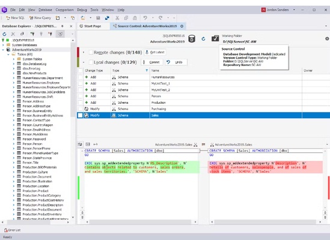The height and width of the screenshot is (240, 330).
Task: Open source control settings gear icon
Action: 327,38
